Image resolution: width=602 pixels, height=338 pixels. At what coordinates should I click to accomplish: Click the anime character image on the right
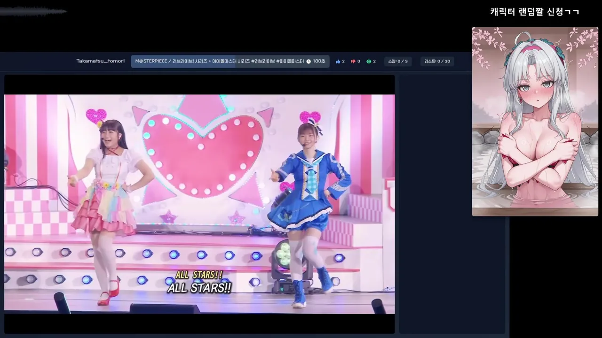coord(535,122)
